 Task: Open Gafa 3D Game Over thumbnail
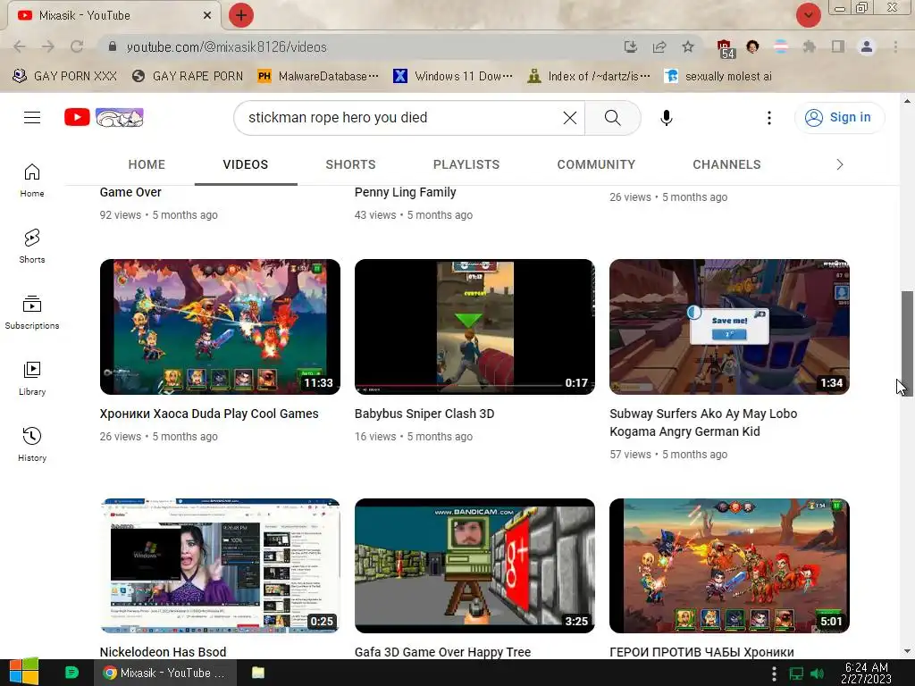[474, 565]
